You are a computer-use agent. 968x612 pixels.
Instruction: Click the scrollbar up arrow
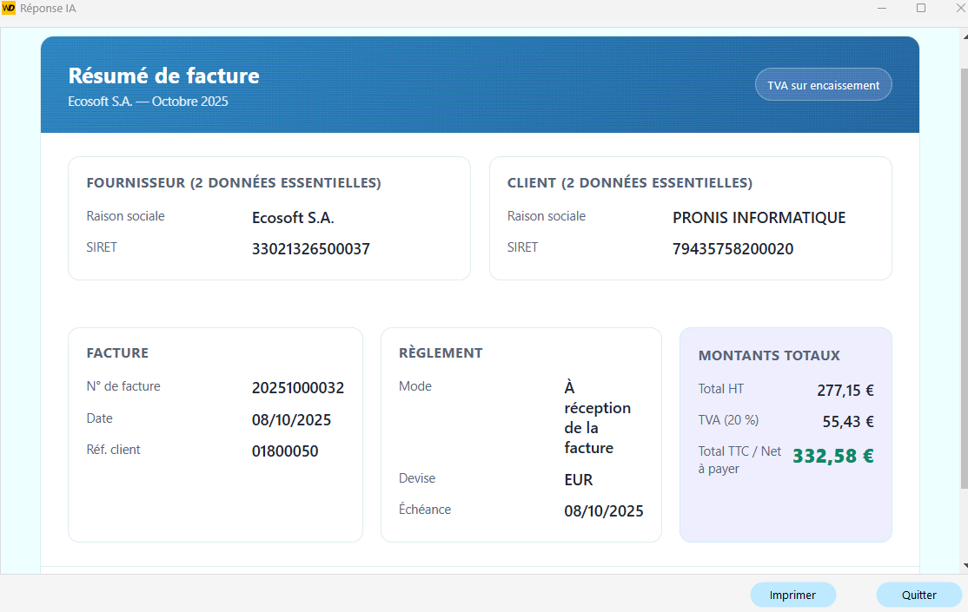click(x=962, y=32)
